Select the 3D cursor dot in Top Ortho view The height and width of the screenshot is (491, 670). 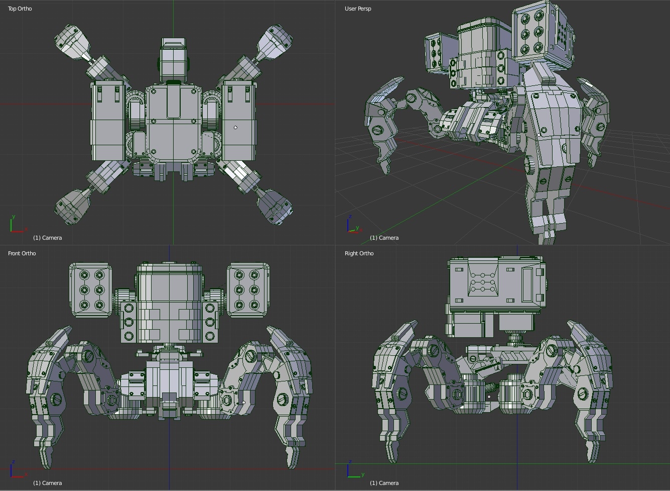pyautogui.click(x=235, y=127)
